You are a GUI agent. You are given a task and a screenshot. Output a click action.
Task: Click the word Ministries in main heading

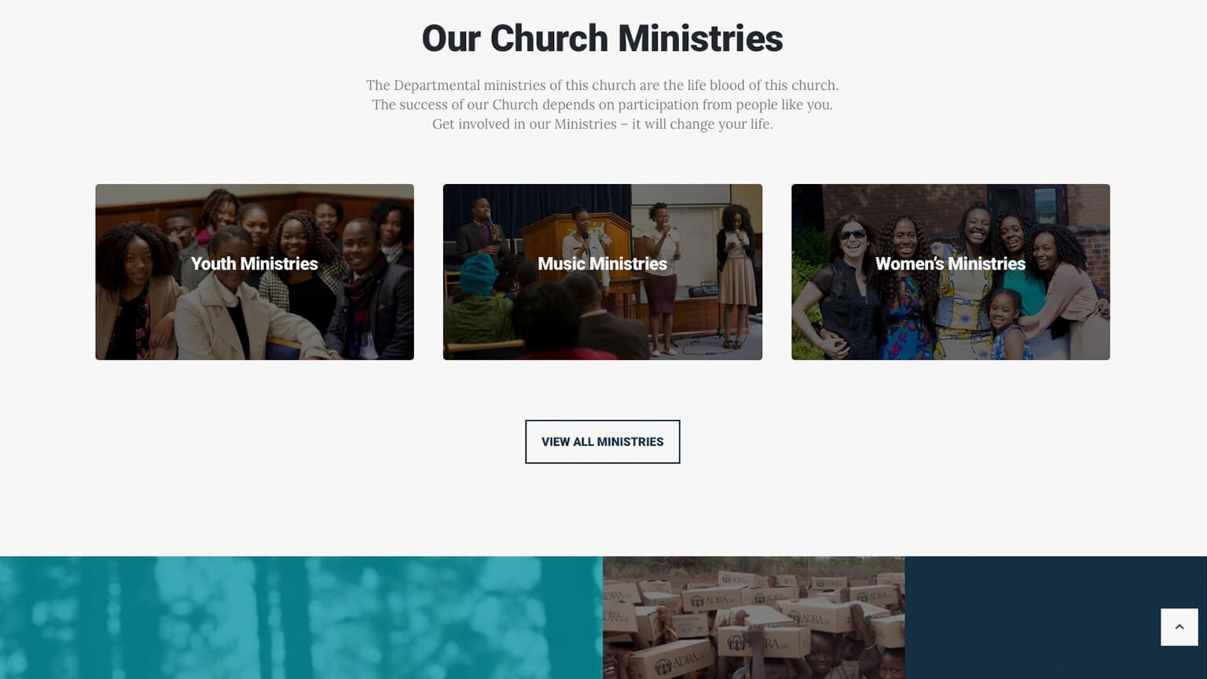(700, 39)
